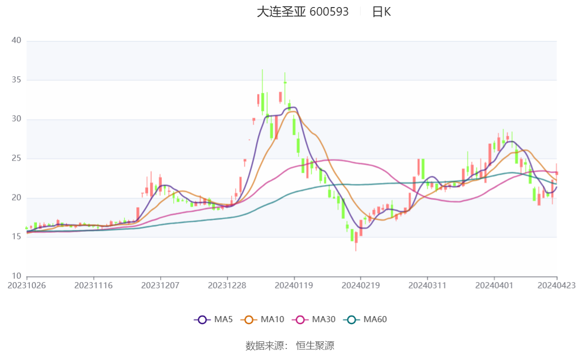Toggle the MA30 legend series
Viewport: 580px width, 353px height.
coord(314,319)
